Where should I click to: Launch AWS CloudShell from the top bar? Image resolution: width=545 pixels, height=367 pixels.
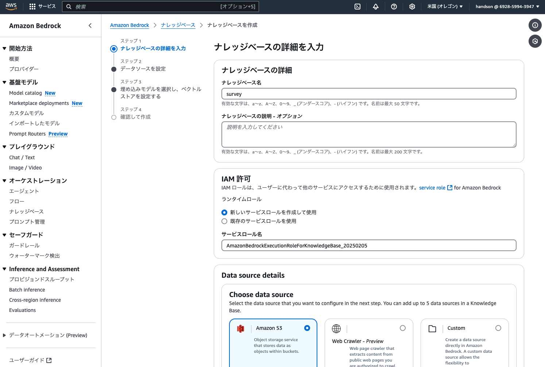357,6
